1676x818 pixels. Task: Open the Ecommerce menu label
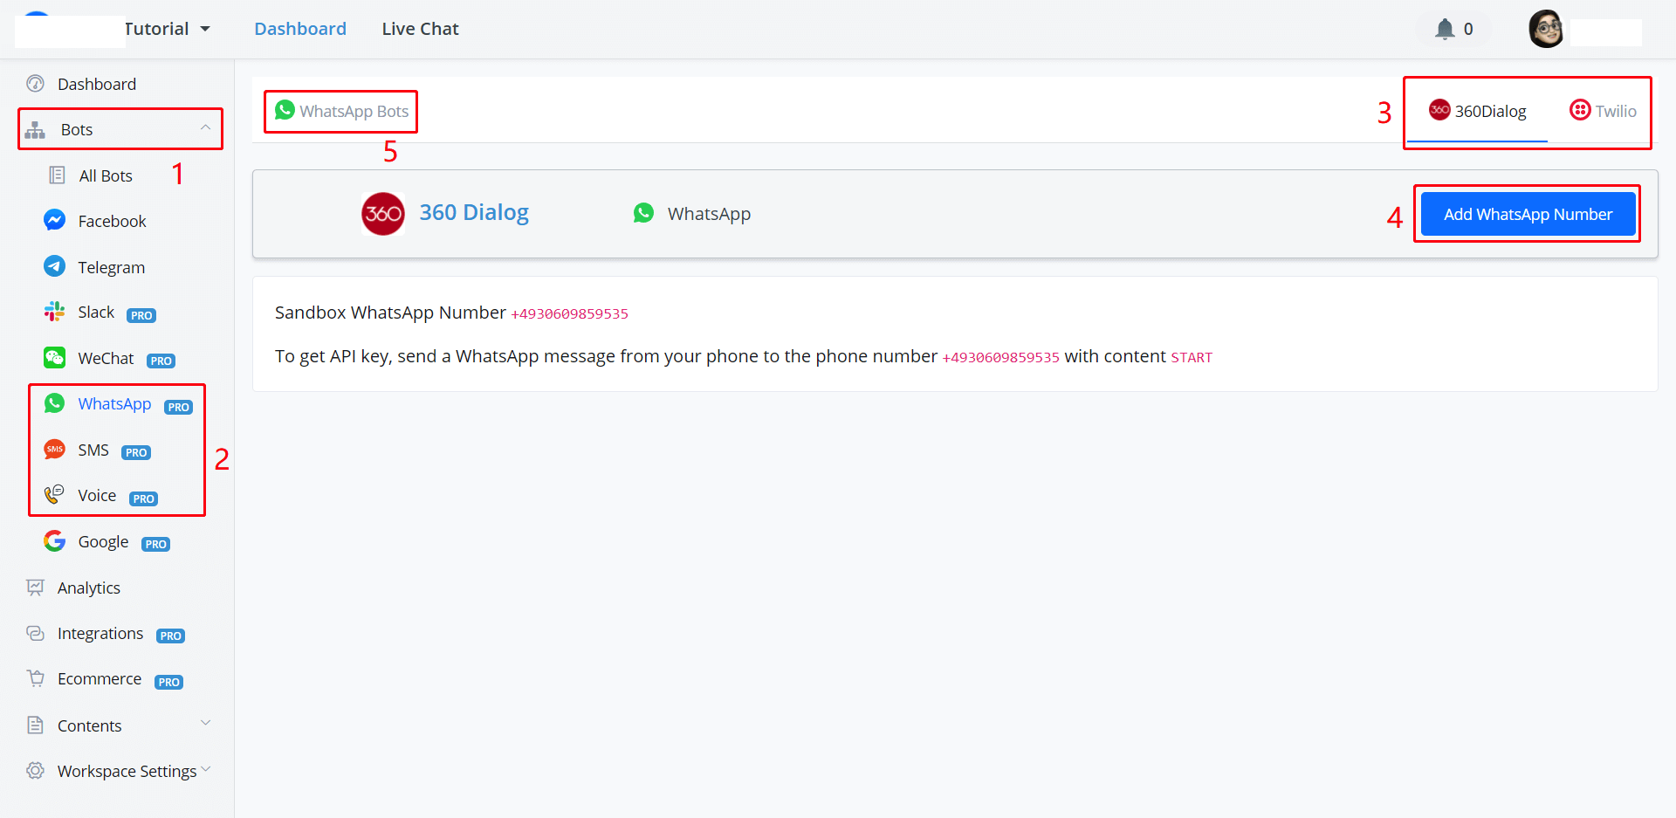click(x=100, y=678)
